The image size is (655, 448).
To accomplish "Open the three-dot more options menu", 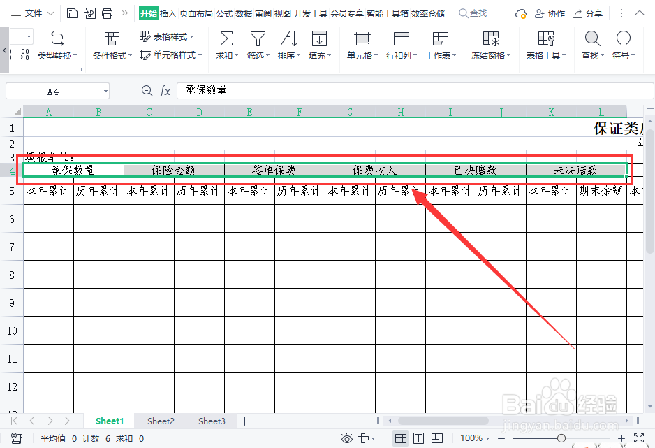I will click(621, 14).
